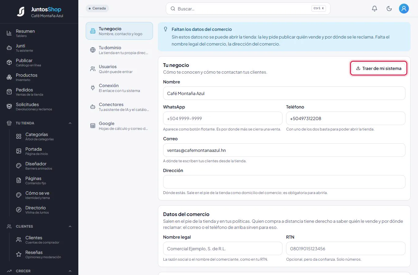Image resolution: width=418 pixels, height=275 pixels.
Task: Click the Nombre legal field
Action: click(x=223, y=248)
